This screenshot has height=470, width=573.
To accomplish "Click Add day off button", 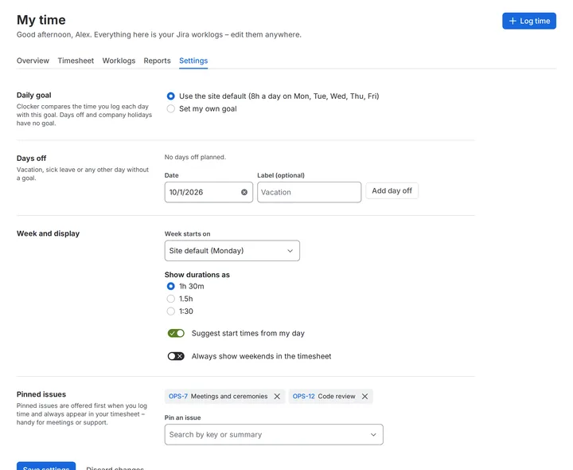I will (x=392, y=191).
